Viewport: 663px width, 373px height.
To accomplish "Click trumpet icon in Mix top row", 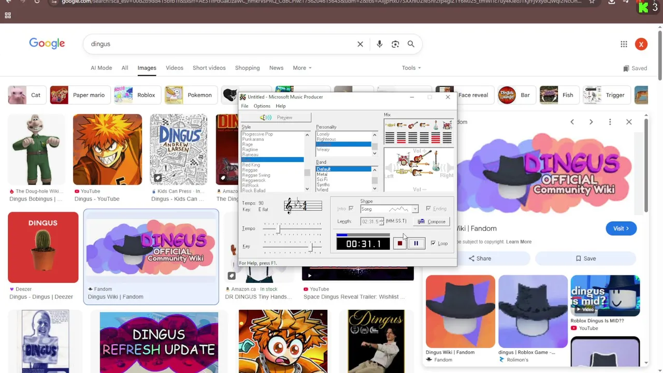I will 390,125.
